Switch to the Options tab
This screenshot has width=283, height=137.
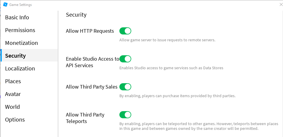point(15,120)
